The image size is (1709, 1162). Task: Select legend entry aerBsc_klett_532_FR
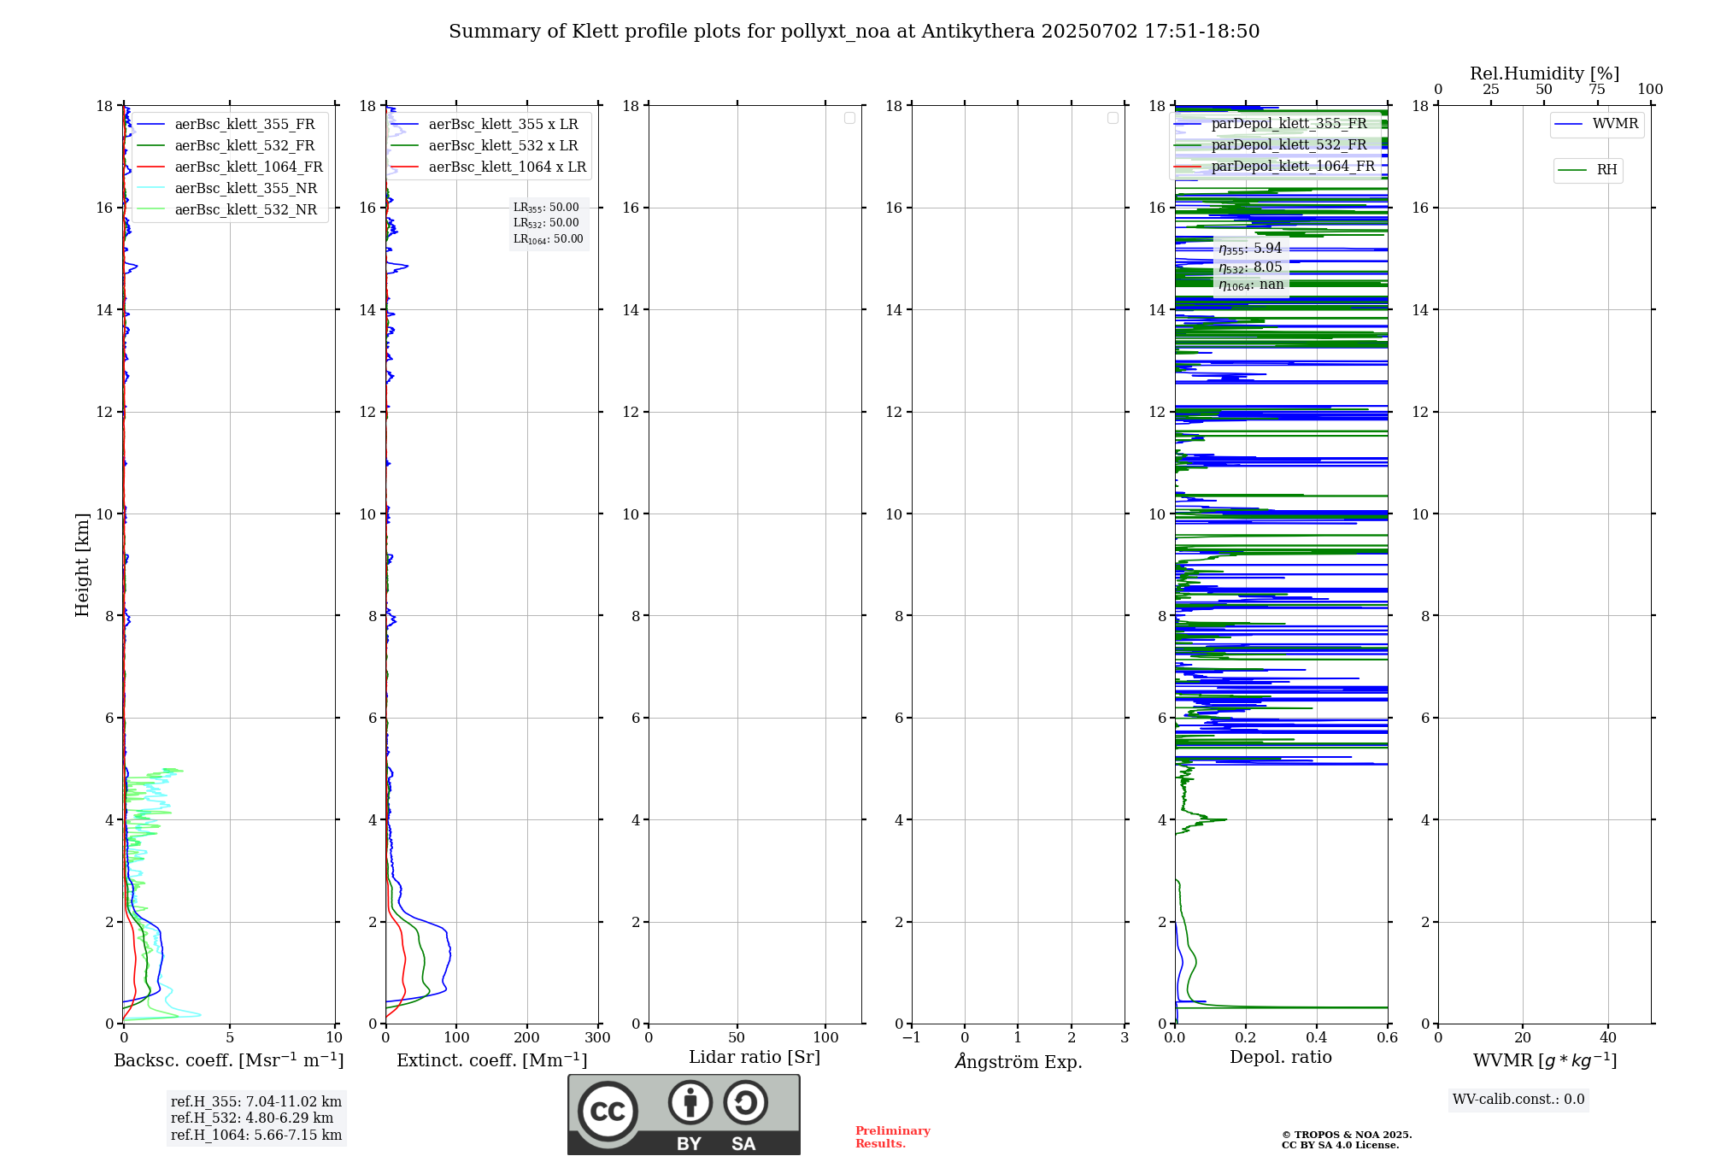point(244,146)
